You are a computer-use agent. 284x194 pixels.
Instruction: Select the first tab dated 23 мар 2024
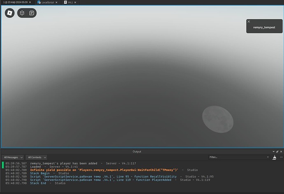[x=15, y=2]
